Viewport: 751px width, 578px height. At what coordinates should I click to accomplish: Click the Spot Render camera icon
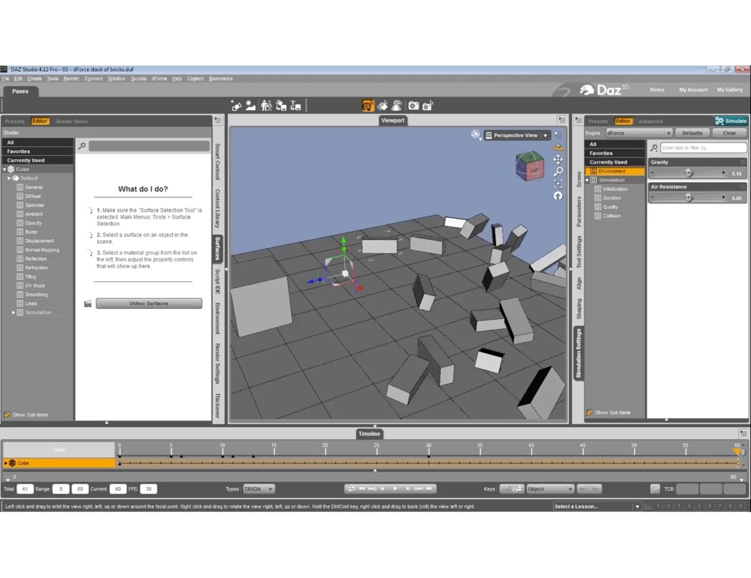(428, 105)
